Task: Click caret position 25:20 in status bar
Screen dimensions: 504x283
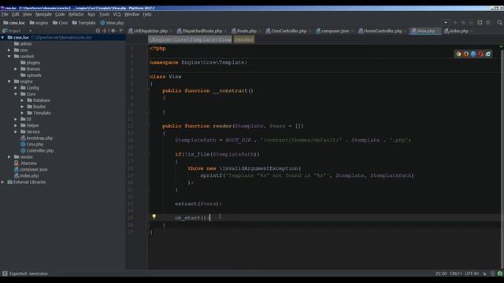Action: pos(441,274)
